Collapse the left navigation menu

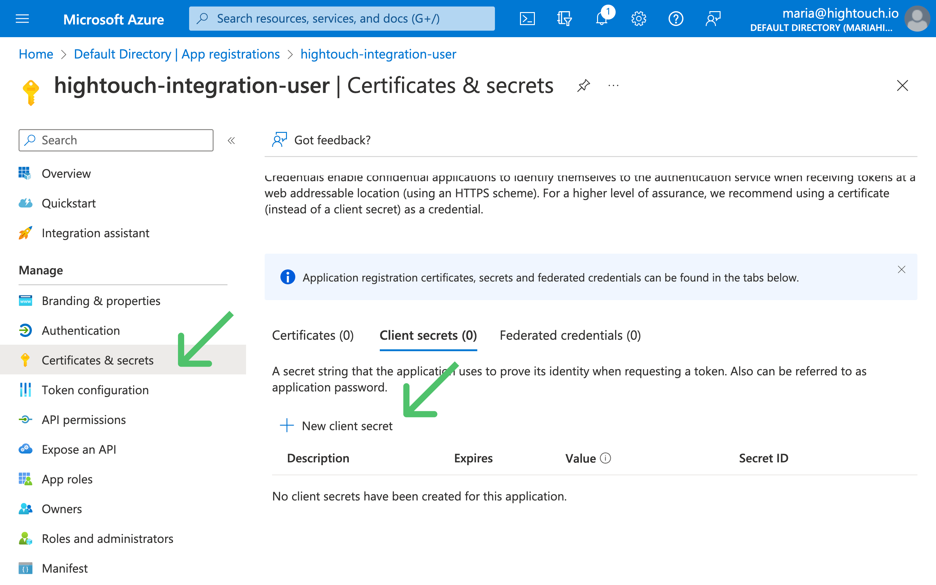coord(231,141)
